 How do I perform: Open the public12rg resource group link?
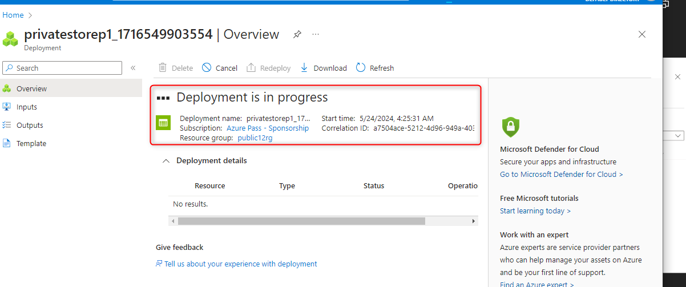pyautogui.click(x=255, y=138)
